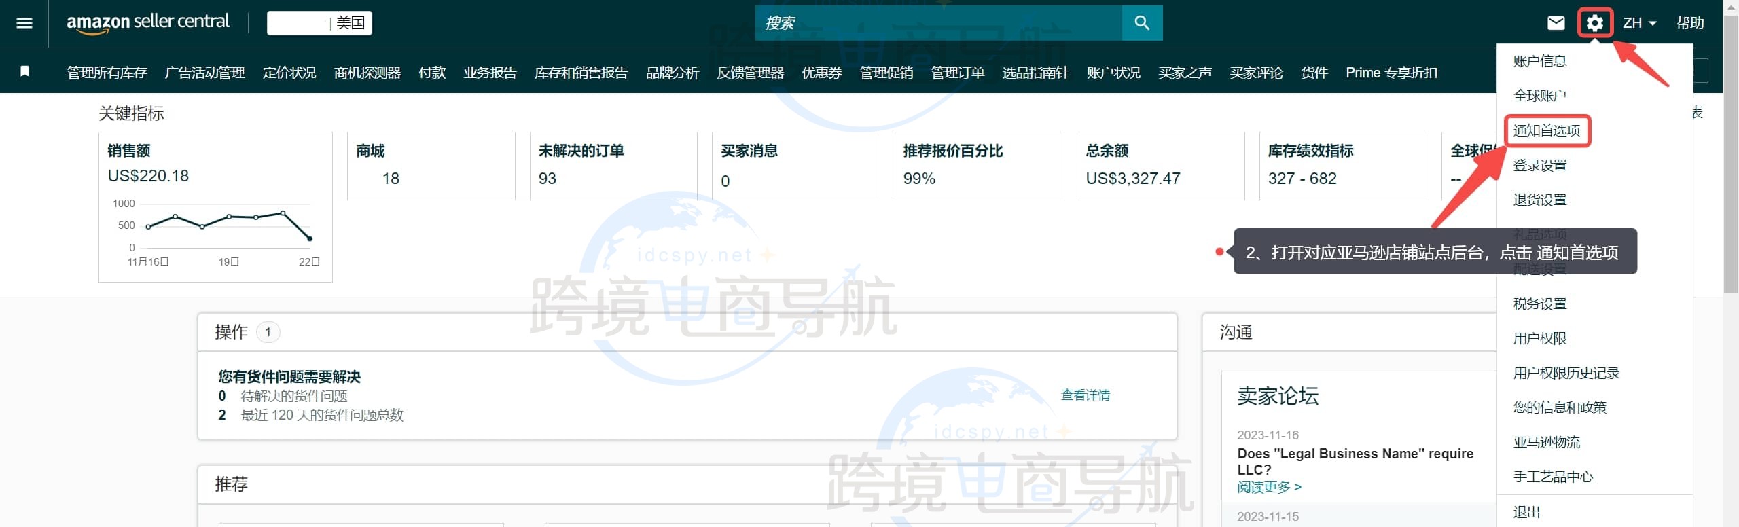Open 品牌分析 from the navigation bar

pos(672,73)
